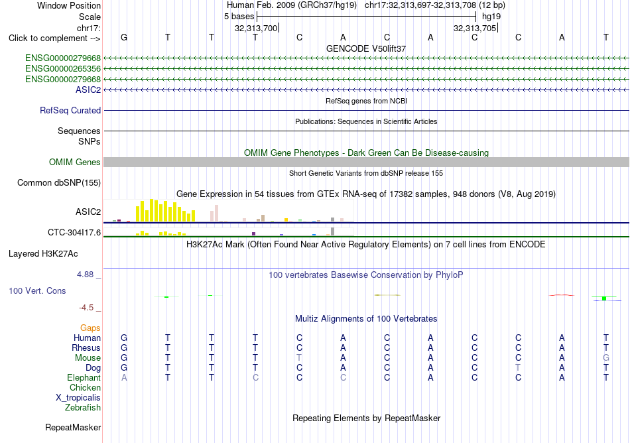630x443 pixels.
Task: Select 'Publications: Sequences in Scientific Articles' title
Action: (x=366, y=121)
